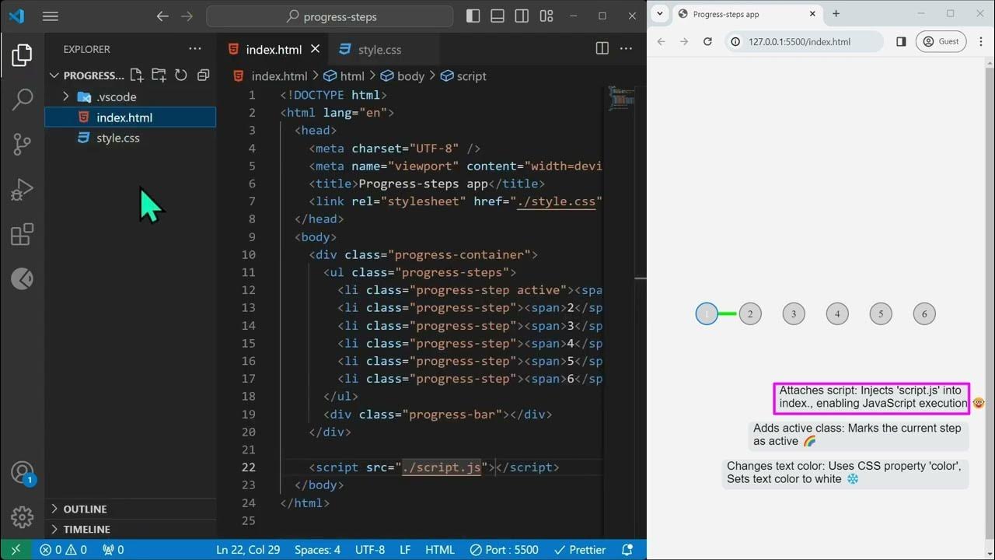Click the Guest profile button

941,41
